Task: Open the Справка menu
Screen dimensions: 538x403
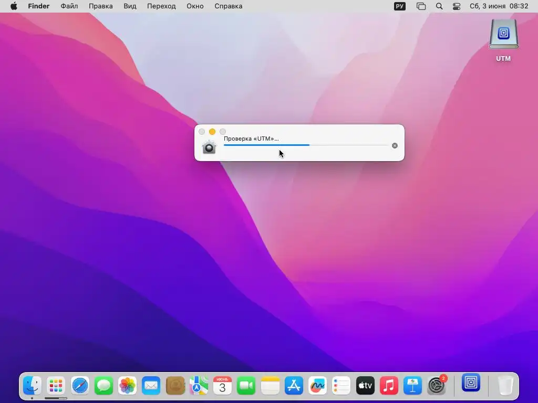Action: 228,6
